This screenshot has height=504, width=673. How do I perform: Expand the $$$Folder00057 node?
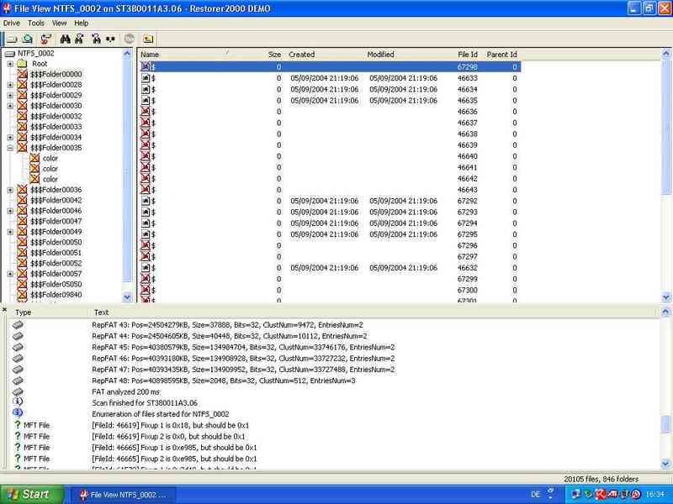pos(10,274)
